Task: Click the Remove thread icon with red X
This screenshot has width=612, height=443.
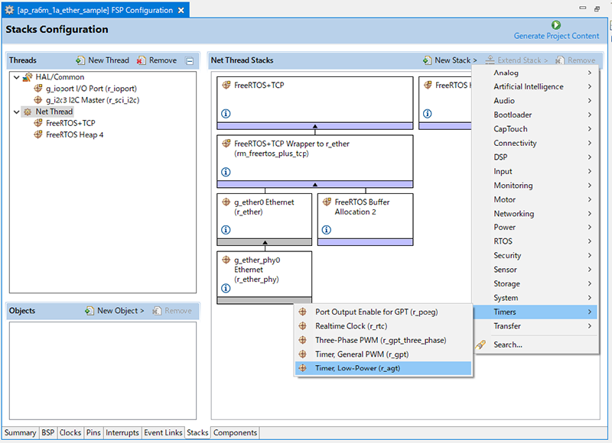Action: click(142, 60)
